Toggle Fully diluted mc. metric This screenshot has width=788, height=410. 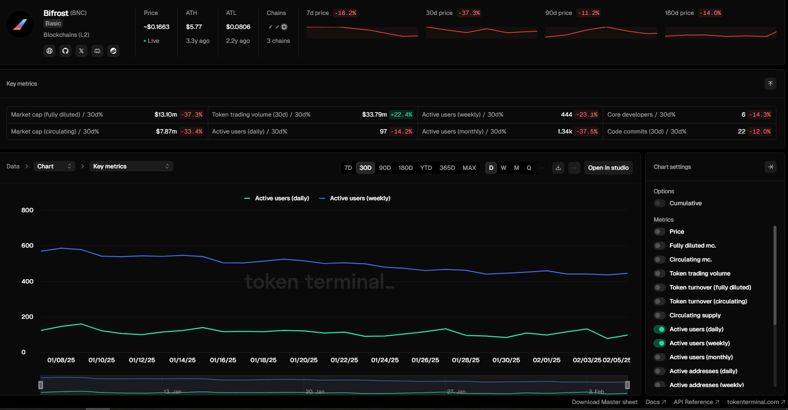(x=660, y=246)
